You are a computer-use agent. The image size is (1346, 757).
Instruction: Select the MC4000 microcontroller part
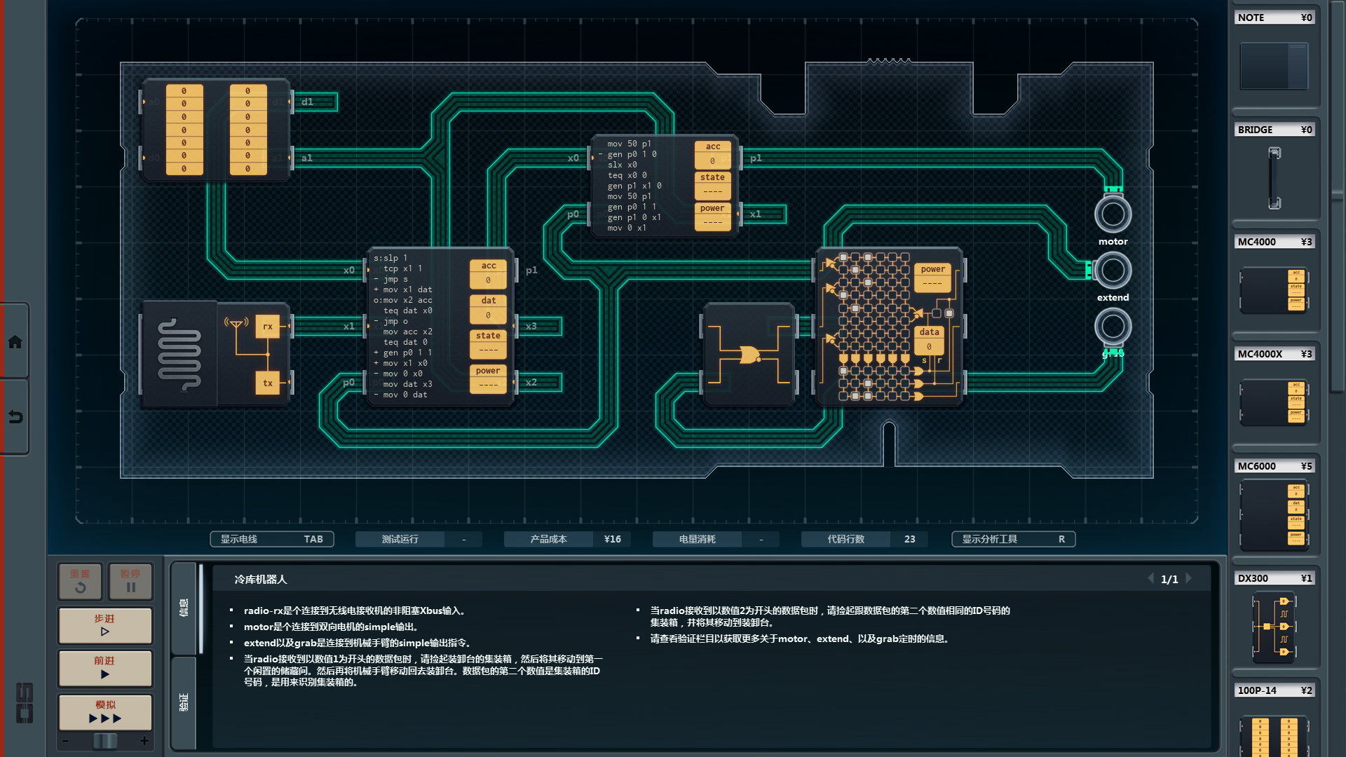(x=1274, y=289)
